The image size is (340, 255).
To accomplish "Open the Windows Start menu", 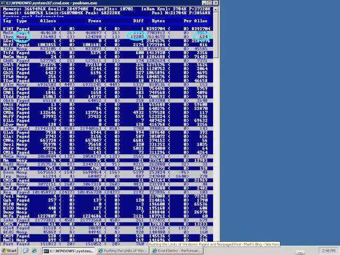I will (9, 251).
